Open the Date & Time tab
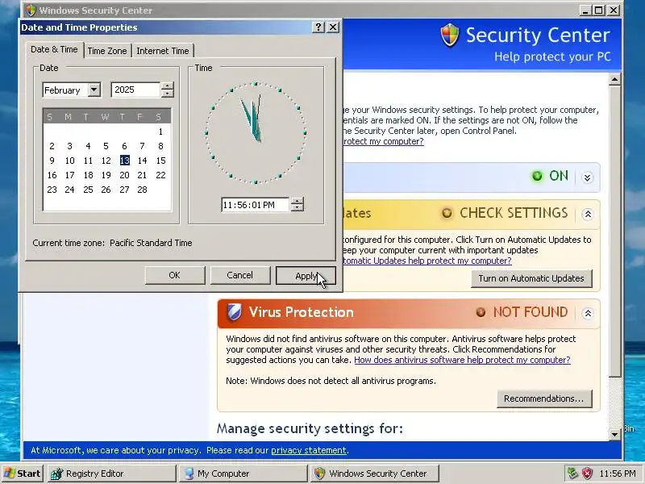The height and width of the screenshot is (484, 645). 54,49
